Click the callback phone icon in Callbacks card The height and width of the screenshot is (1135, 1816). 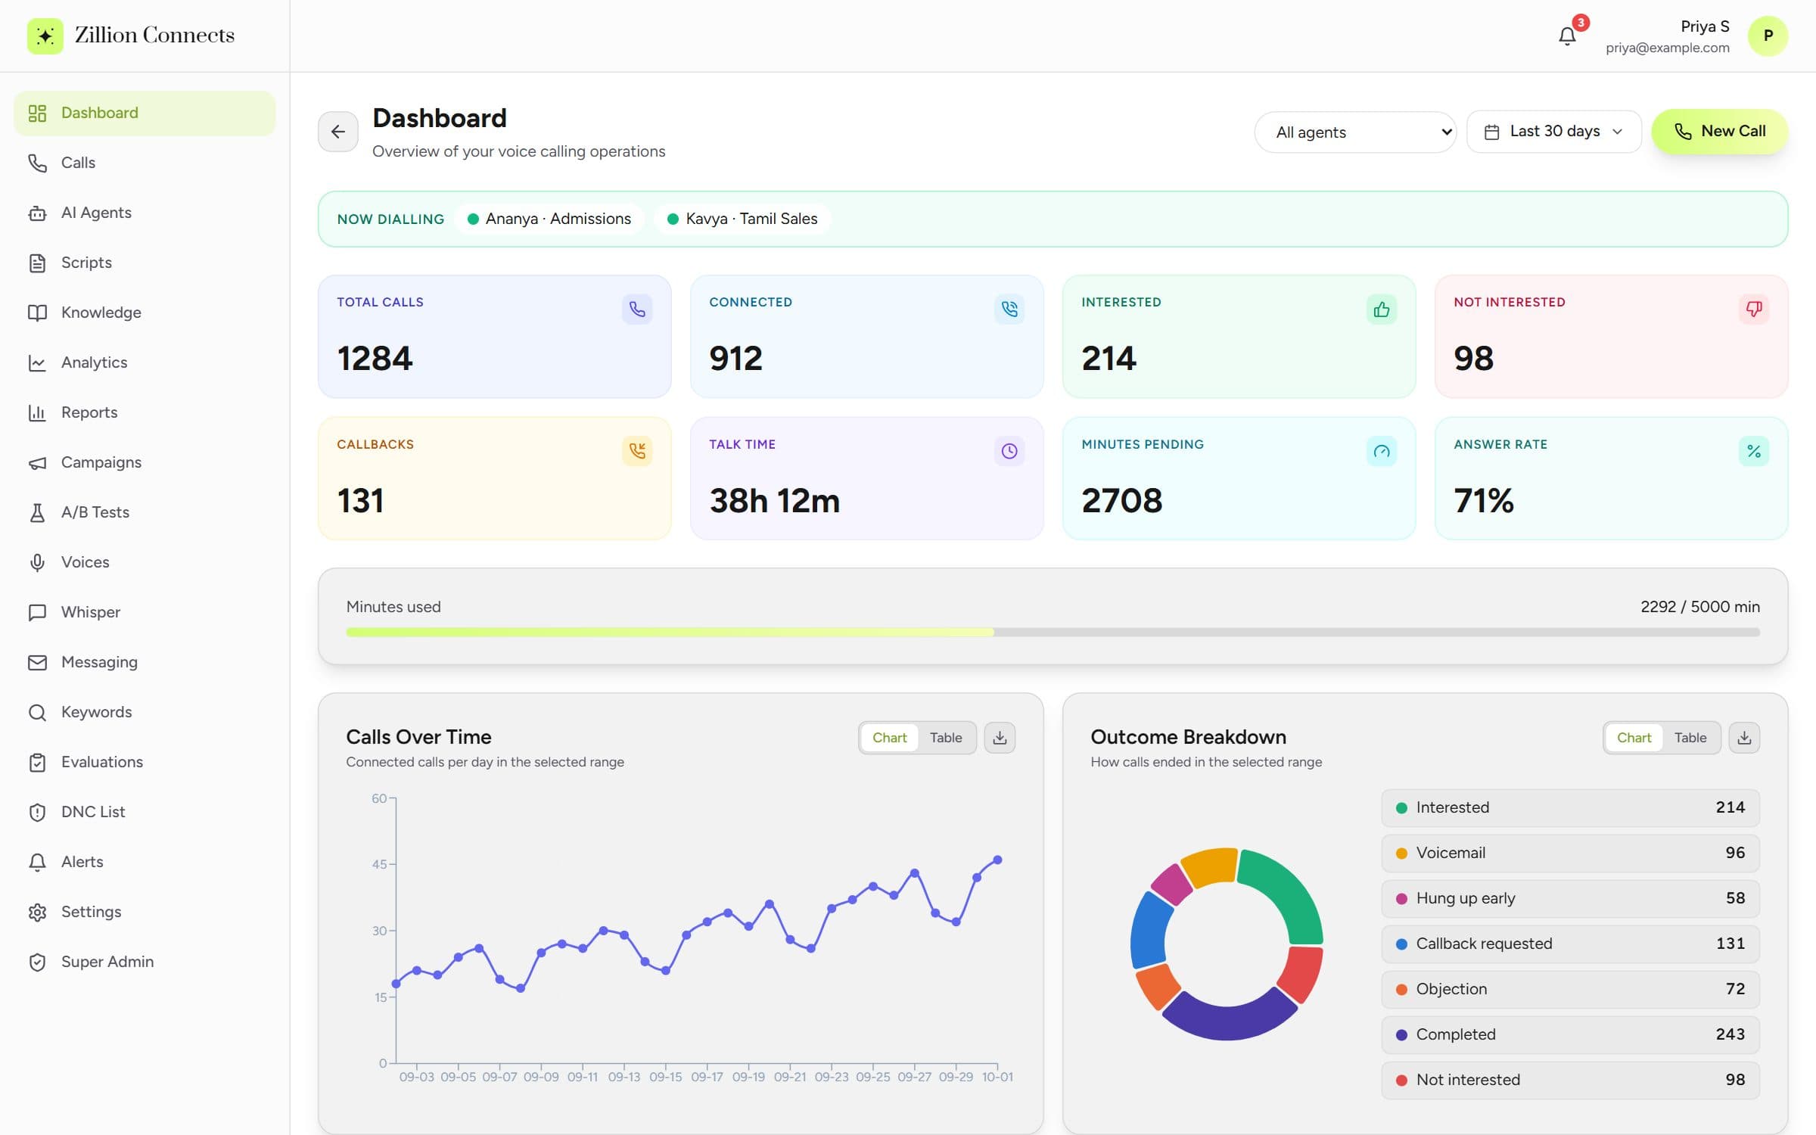[x=637, y=451]
